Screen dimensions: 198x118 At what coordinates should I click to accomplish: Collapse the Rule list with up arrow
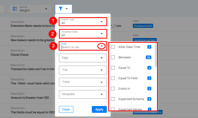point(102,46)
